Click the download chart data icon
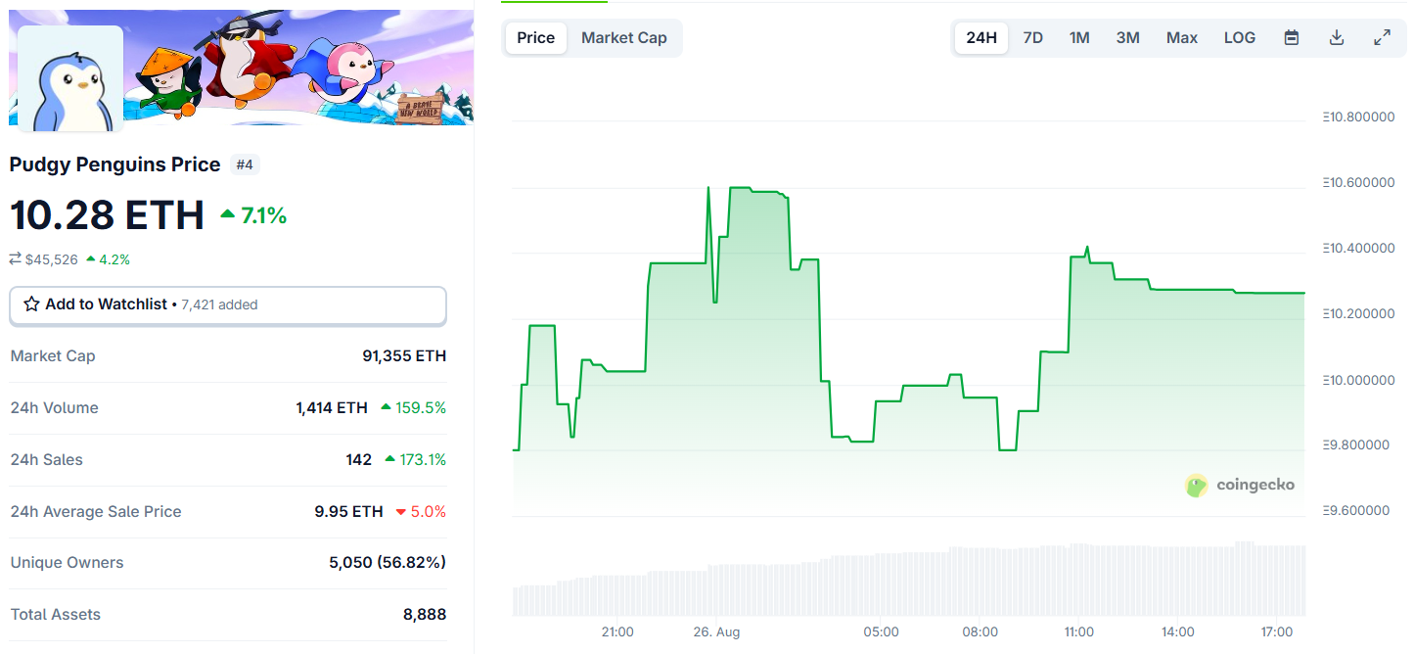This screenshot has height=654, width=1414. click(1337, 38)
